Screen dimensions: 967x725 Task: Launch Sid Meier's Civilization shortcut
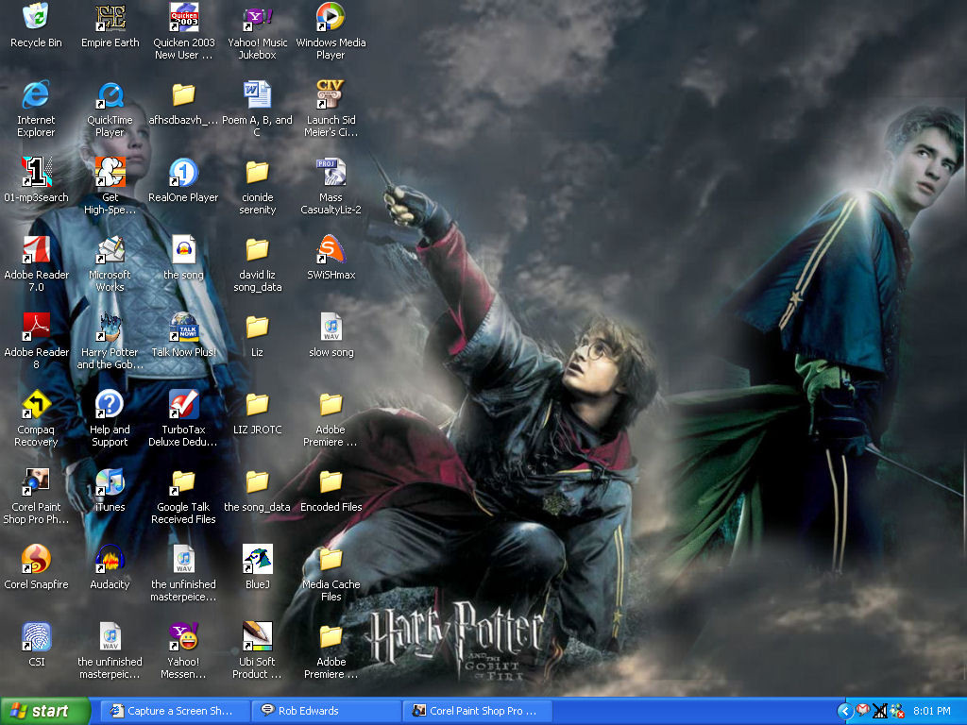point(330,95)
